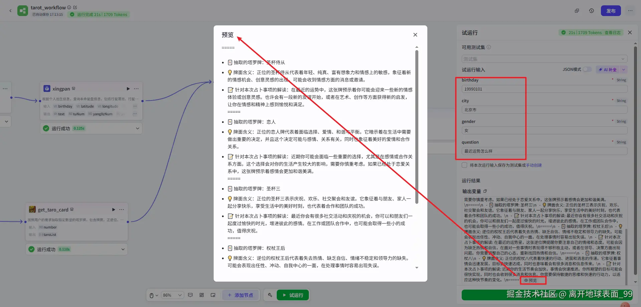
Task: Click the get_taro_card node icon
Action: [32, 209]
